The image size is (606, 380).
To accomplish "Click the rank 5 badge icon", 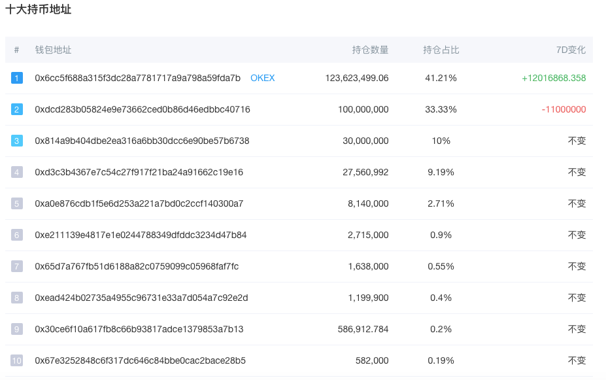I will point(16,203).
